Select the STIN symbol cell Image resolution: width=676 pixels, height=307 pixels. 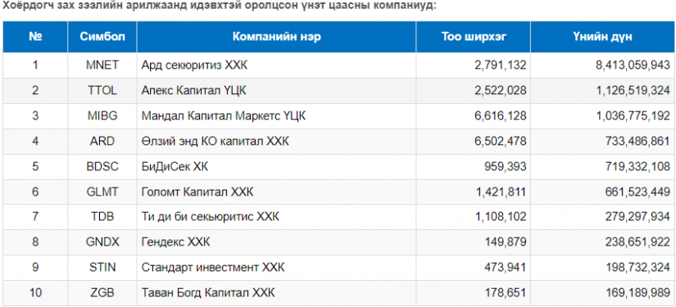click(102, 268)
